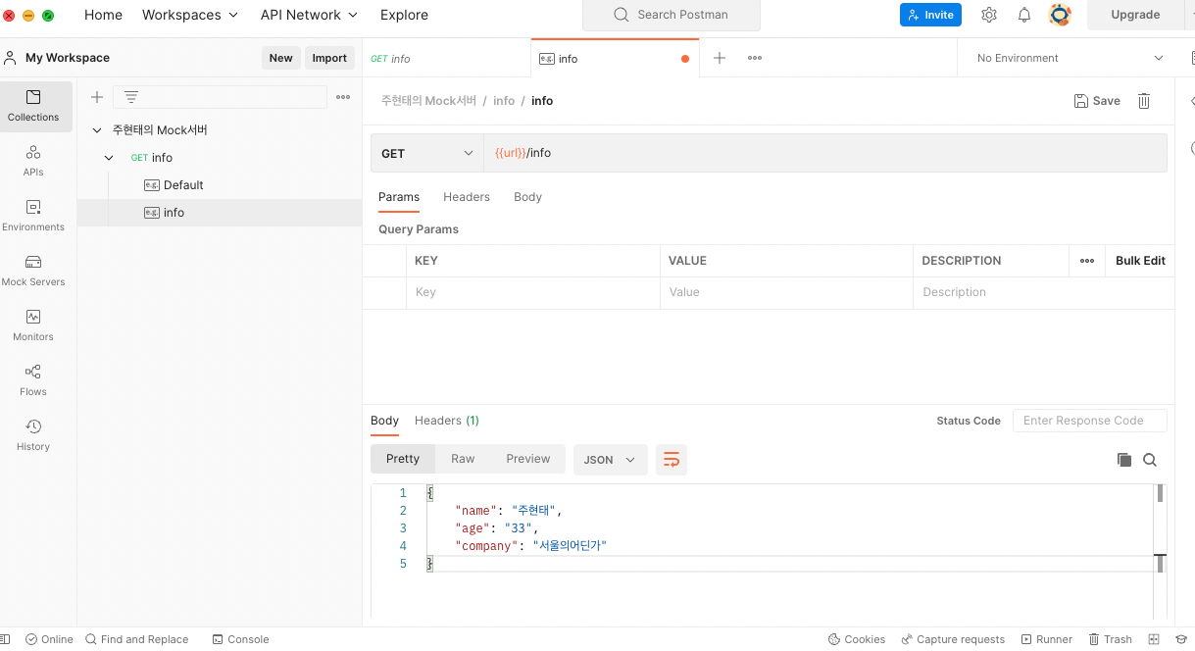The height and width of the screenshot is (651, 1195).
Task: Open the Collections sidebar panel
Action: click(x=33, y=106)
